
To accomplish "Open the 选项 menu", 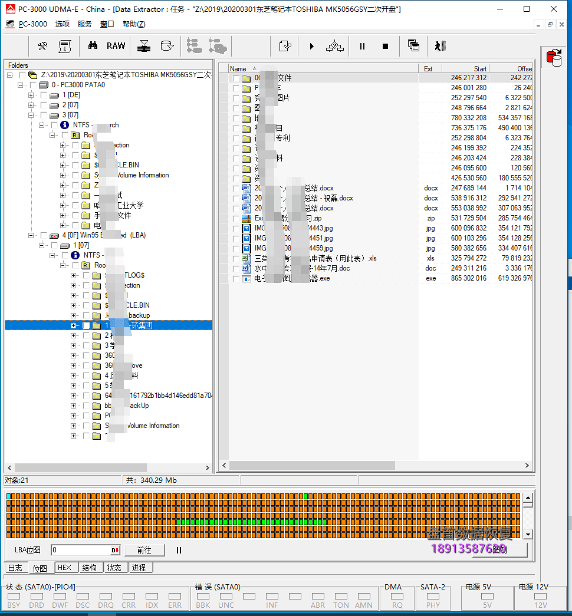I will 62,24.
